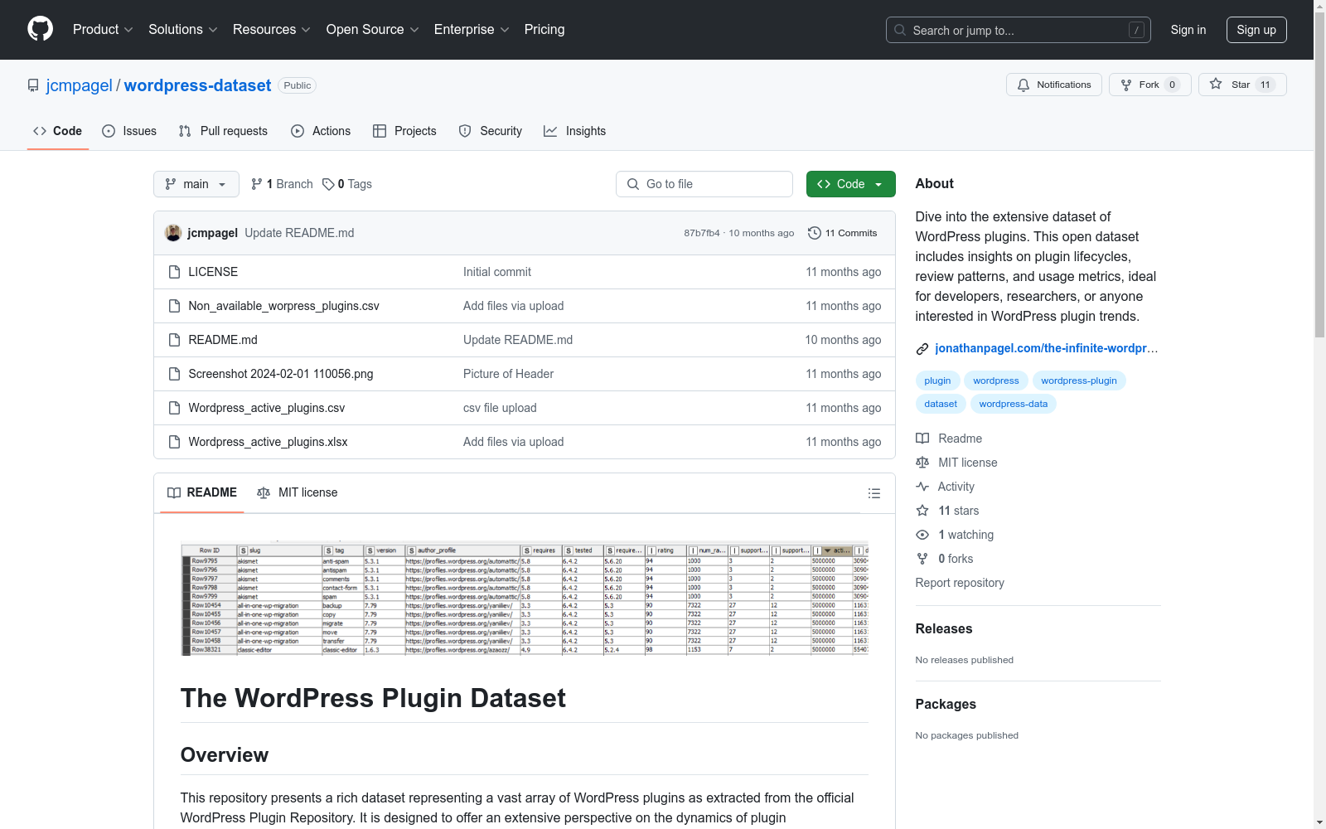Click the tag icon beside 0 Tags
Image resolution: width=1326 pixels, height=829 pixels.
click(328, 184)
